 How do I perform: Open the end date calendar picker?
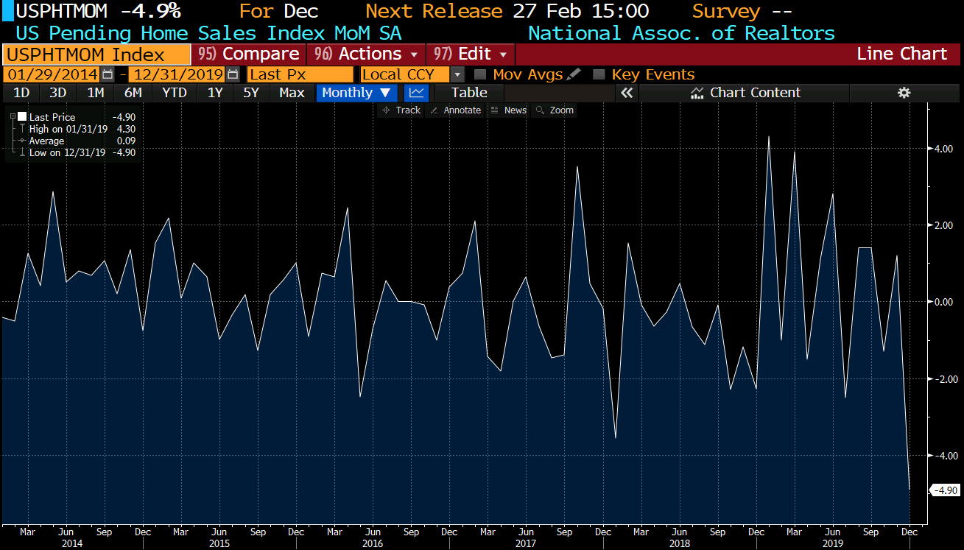(233, 74)
